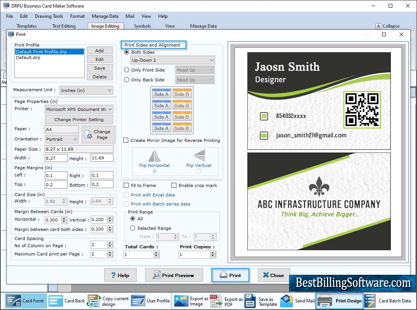Click Add print profile button
The width and height of the screenshot is (417, 310).
tap(99, 51)
